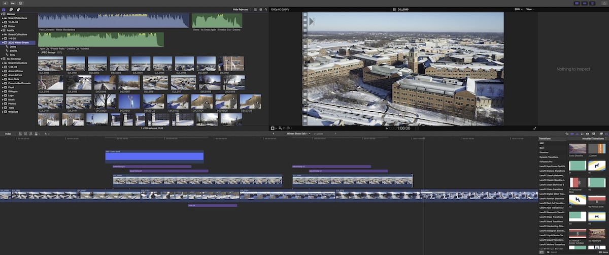
Task: Choose the Cross Dissolve transition thumbnail
Action: (578, 148)
